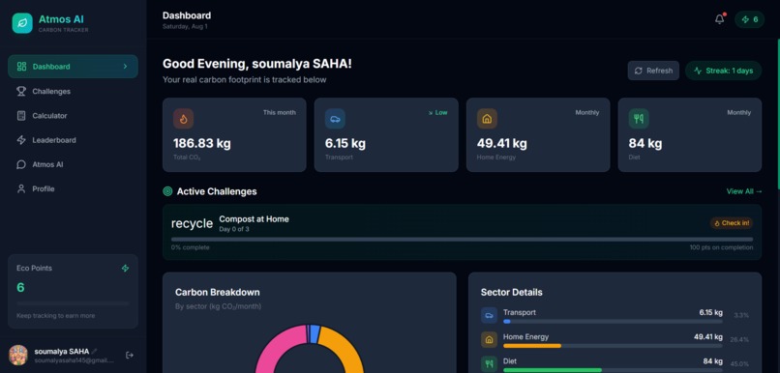780x373 pixels.
Task: Click the 26.4% Home Energy percentage
Action: [739, 339]
